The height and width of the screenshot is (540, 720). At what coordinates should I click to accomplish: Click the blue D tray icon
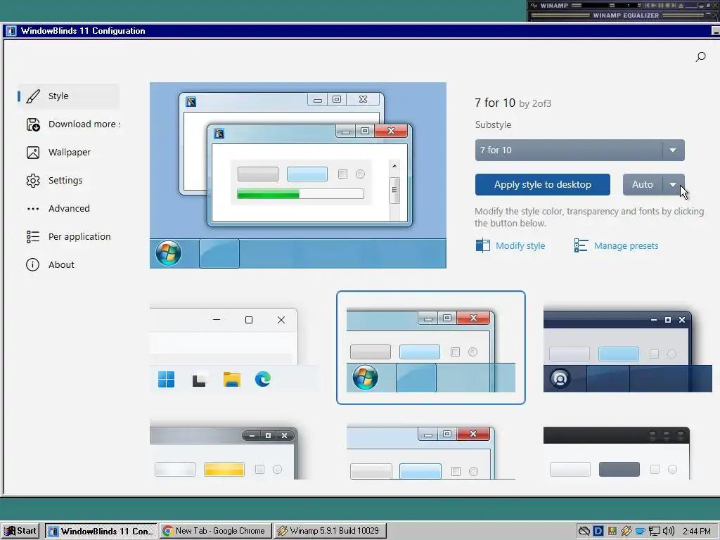598,532
